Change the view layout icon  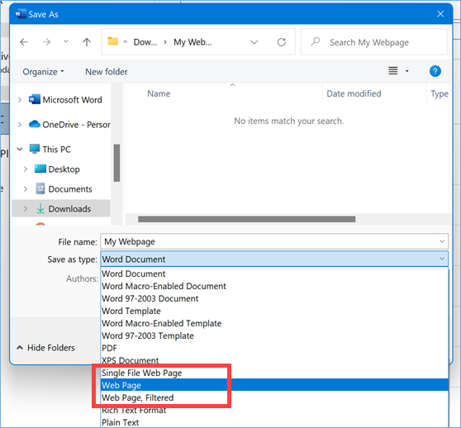(393, 71)
